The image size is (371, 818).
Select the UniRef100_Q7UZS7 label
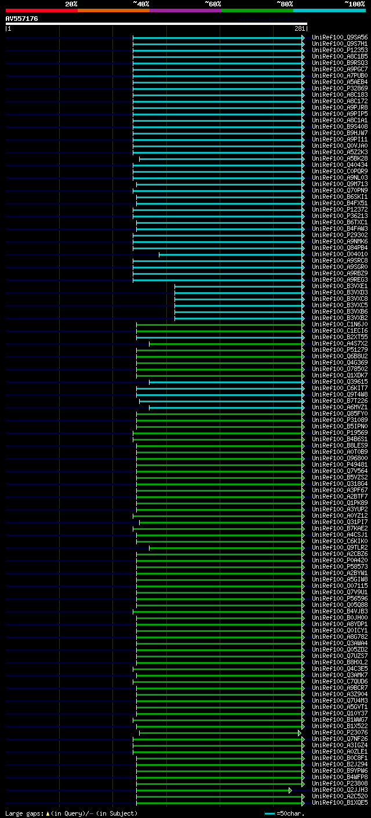coord(340,656)
